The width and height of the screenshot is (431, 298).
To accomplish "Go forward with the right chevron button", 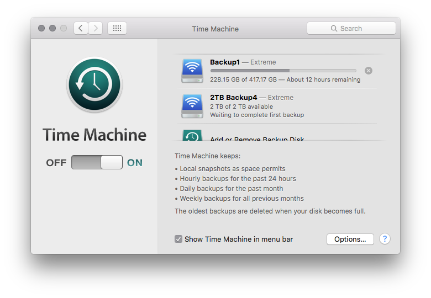I will [96, 28].
